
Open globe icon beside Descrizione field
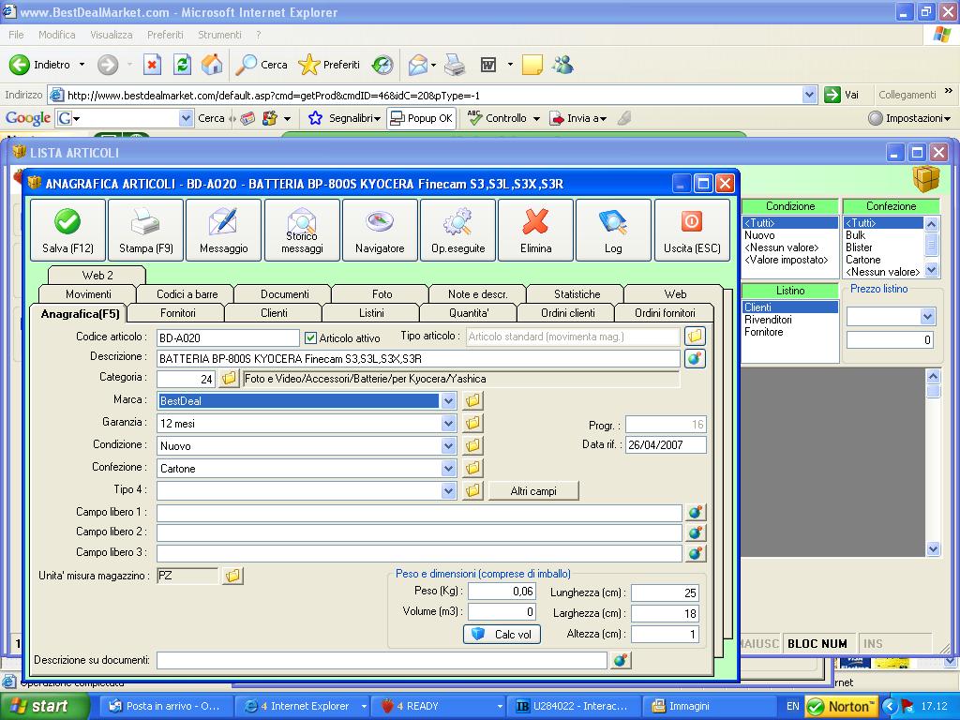pyautogui.click(x=695, y=358)
